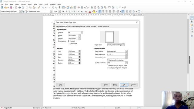Click the Insert Chart icon

72,8
